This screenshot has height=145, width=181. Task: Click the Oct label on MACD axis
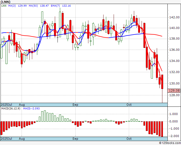pos(129,139)
